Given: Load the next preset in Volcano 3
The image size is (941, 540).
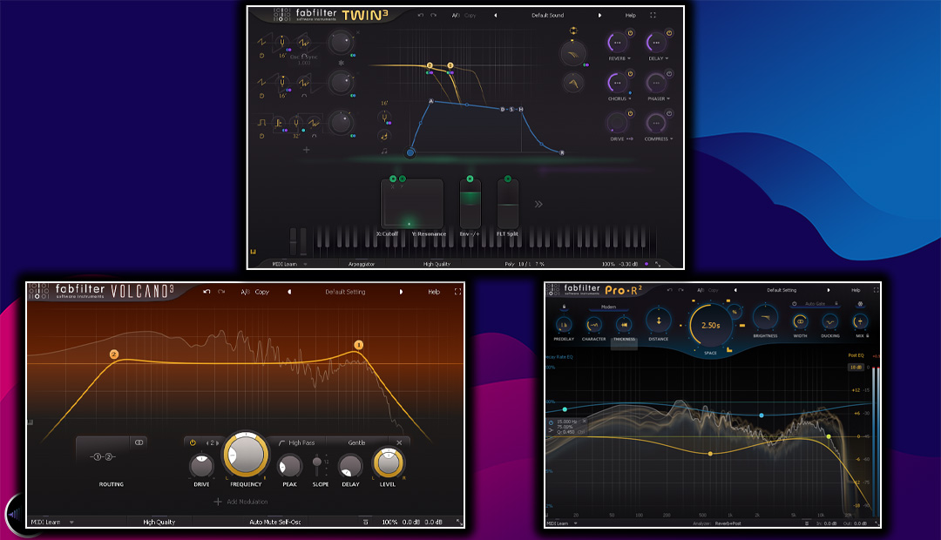Looking at the screenshot, I should (x=401, y=292).
